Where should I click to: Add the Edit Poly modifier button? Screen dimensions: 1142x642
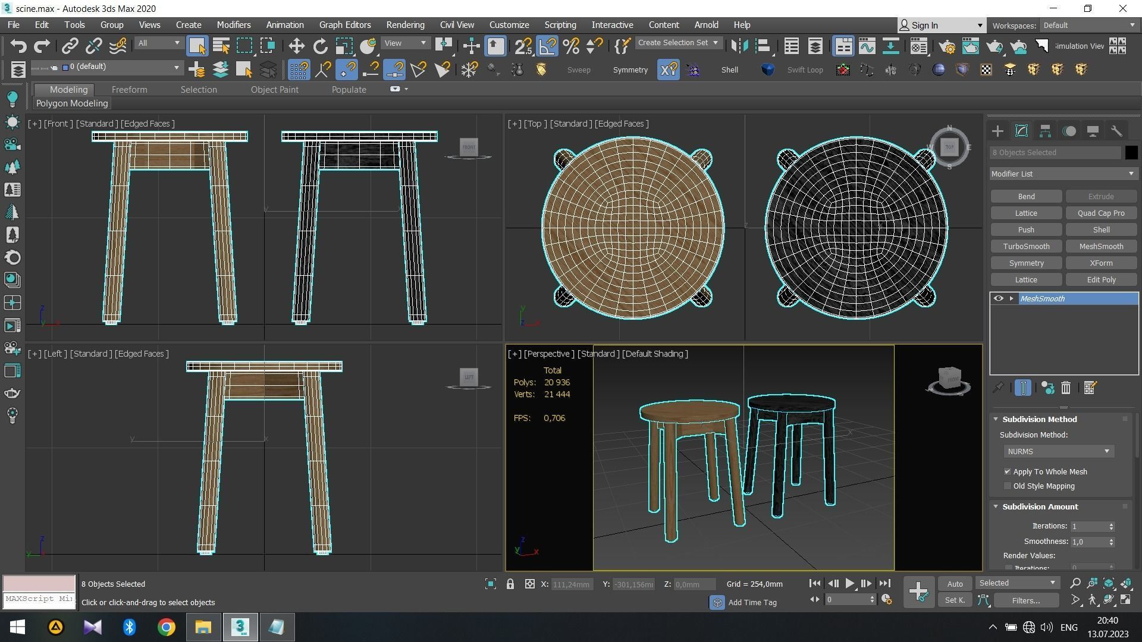1101,279
